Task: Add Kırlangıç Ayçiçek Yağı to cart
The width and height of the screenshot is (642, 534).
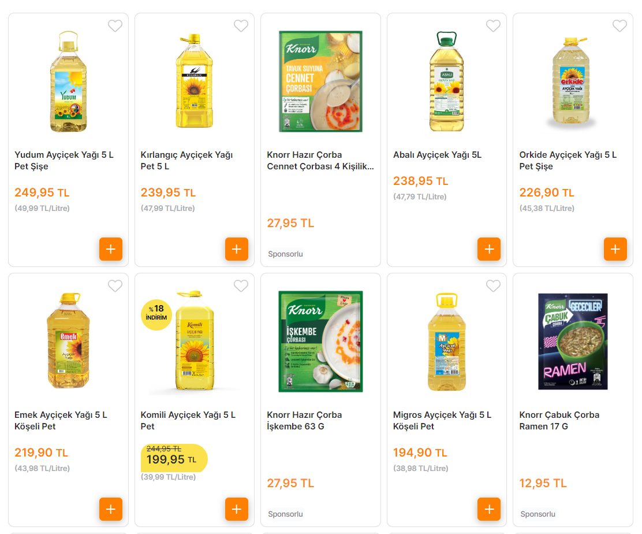Action: tap(237, 249)
